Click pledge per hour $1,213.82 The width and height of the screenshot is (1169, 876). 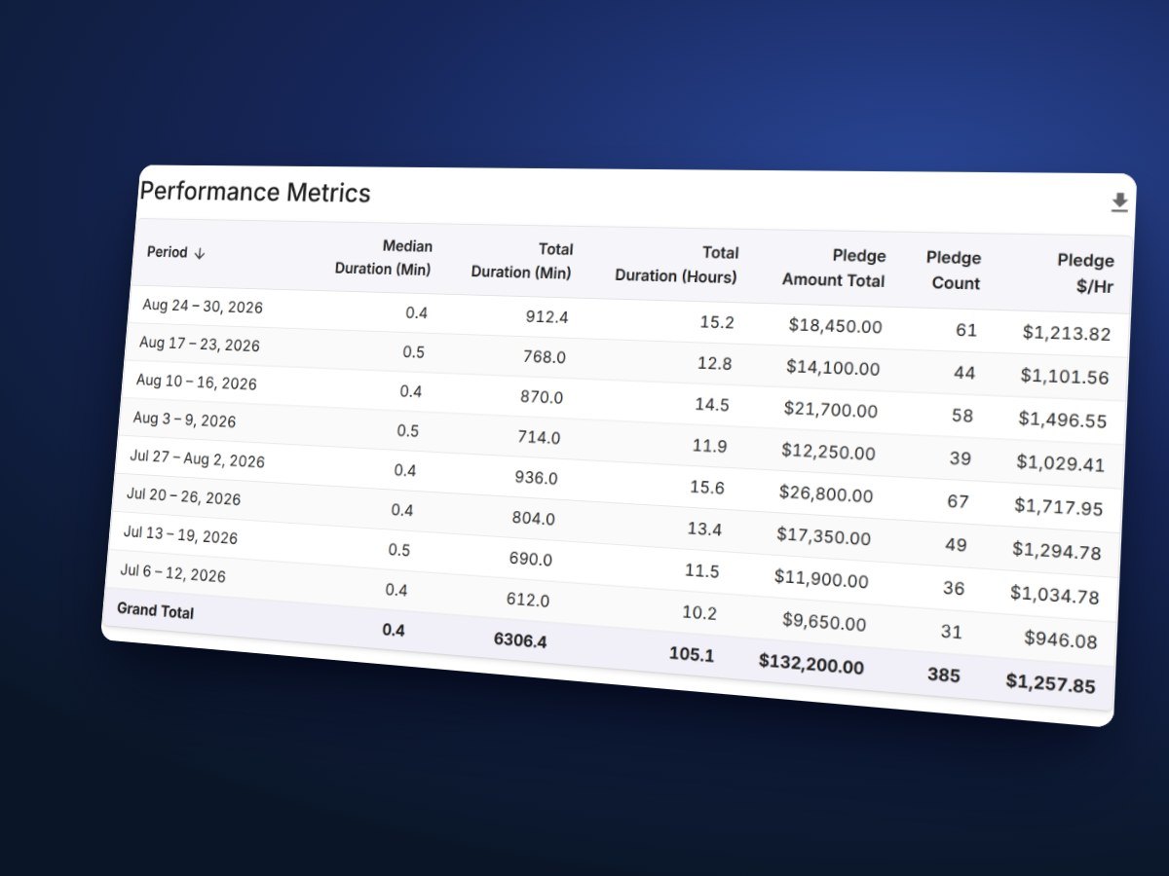[1066, 333]
